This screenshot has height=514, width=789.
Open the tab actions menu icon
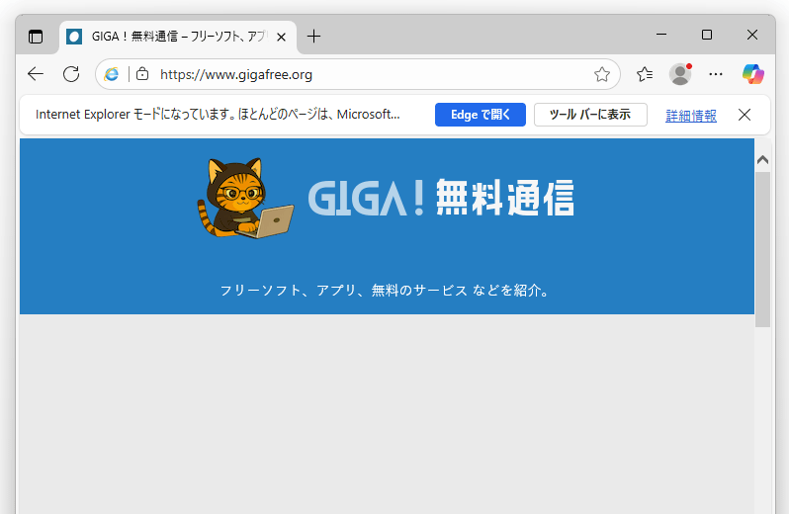(36, 37)
